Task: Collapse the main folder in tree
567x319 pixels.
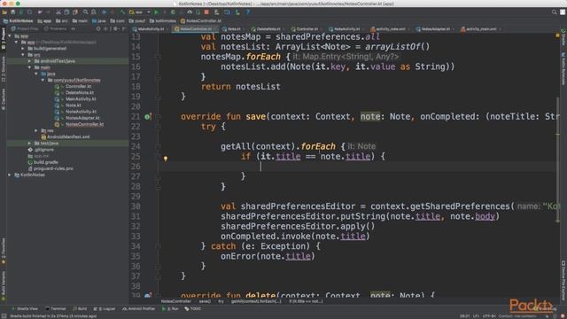Action: click(x=29, y=67)
